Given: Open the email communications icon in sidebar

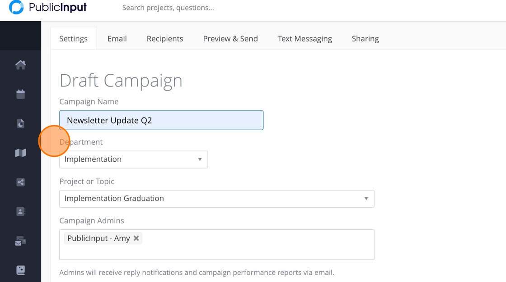Looking at the screenshot, I should coord(20,241).
